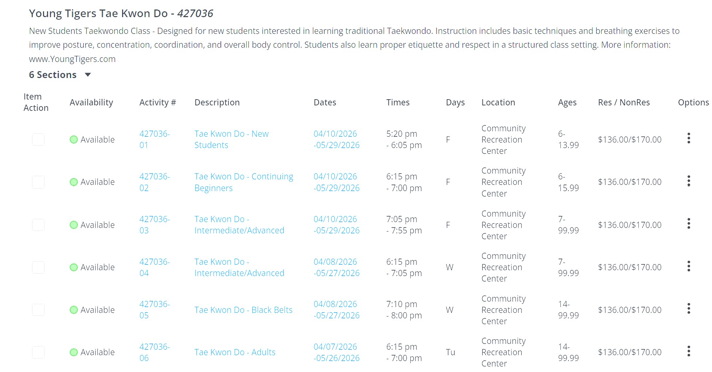
Task: Select checkbox for Wednesday Intermediate/Advanced row
Action: coord(38,267)
